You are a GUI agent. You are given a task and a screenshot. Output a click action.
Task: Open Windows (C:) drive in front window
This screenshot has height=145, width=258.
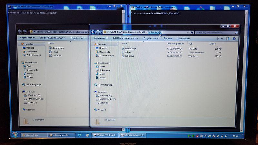coord(104,95)
